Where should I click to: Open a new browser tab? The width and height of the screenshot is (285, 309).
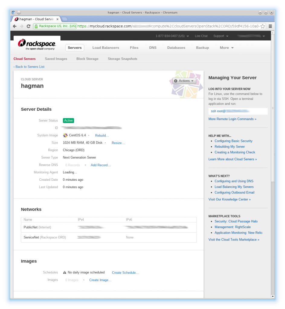(64, 19)
